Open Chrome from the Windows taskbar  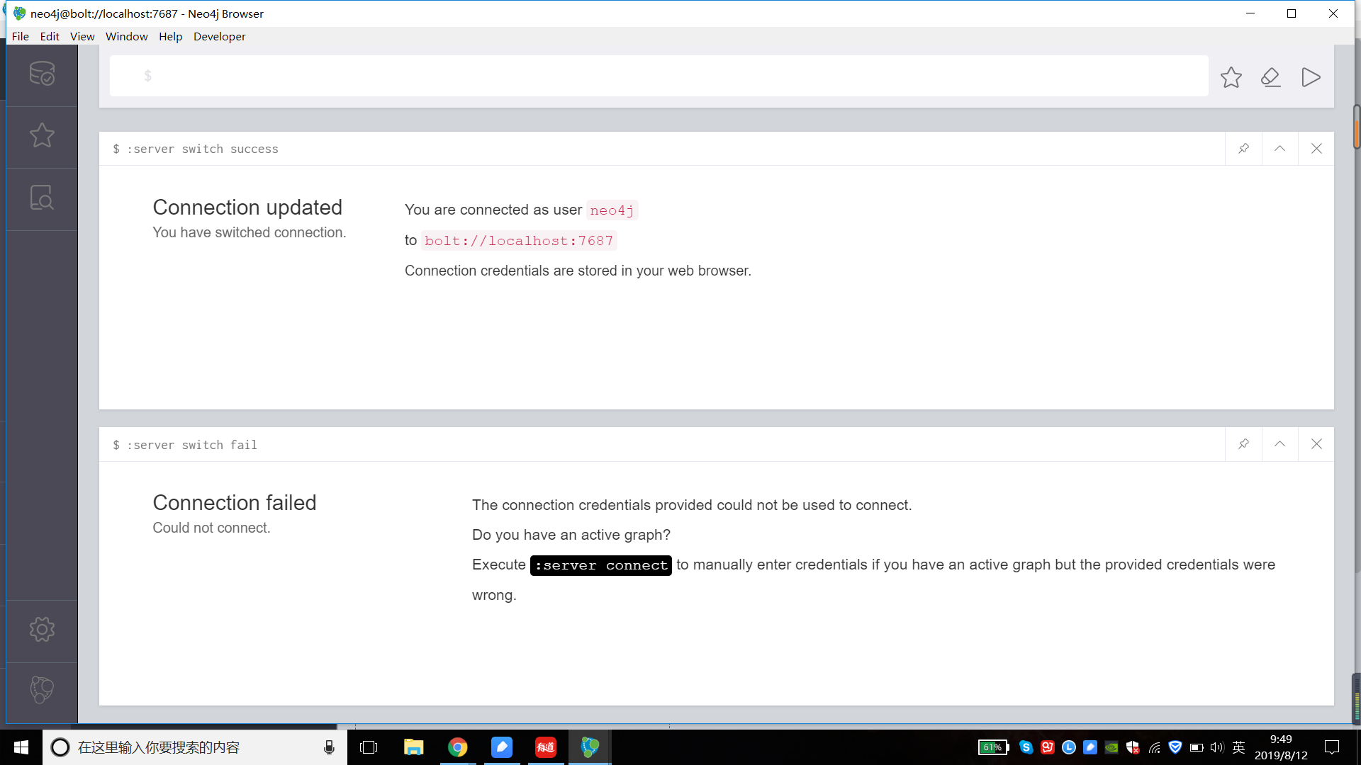point(458,747)
